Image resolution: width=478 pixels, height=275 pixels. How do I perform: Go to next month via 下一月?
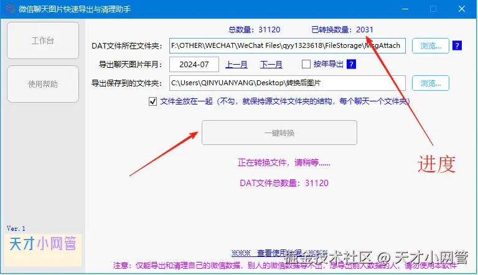point(271,65)
